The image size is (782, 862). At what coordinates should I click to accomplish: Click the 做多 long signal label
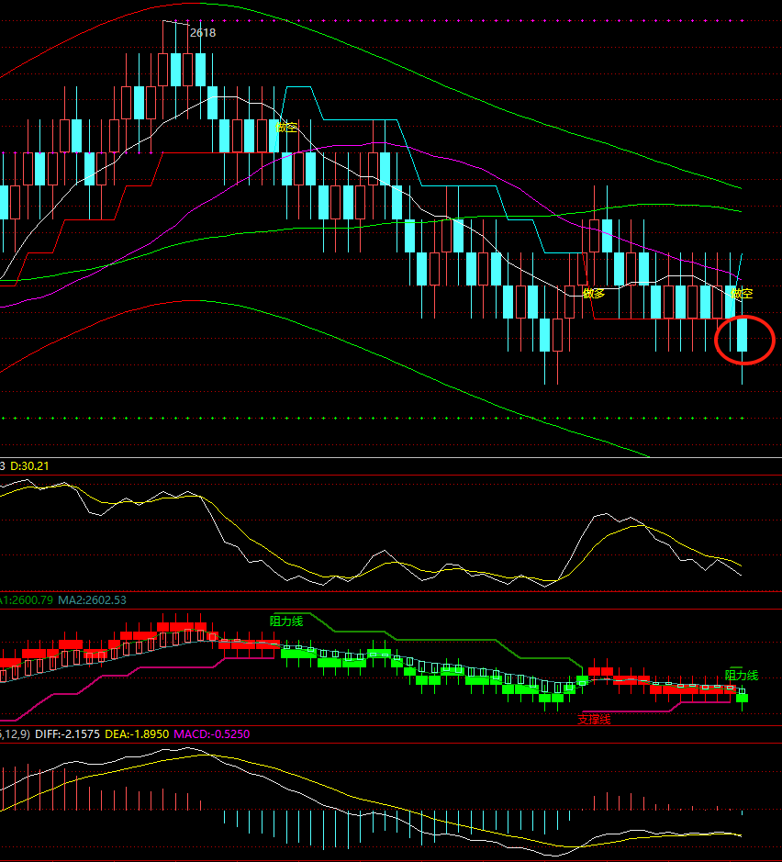point(594,294)
